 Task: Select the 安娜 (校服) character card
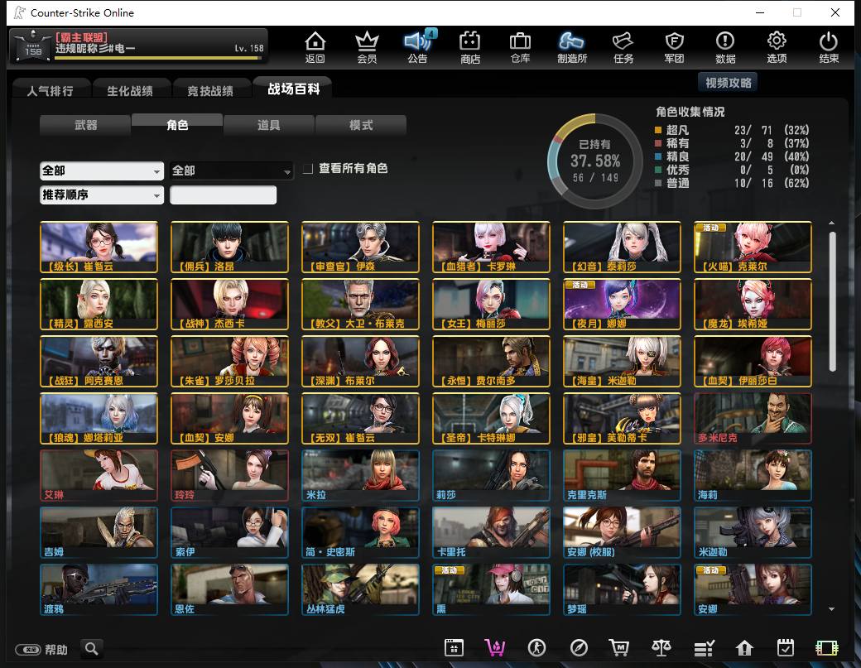click(x=622, y=532)
